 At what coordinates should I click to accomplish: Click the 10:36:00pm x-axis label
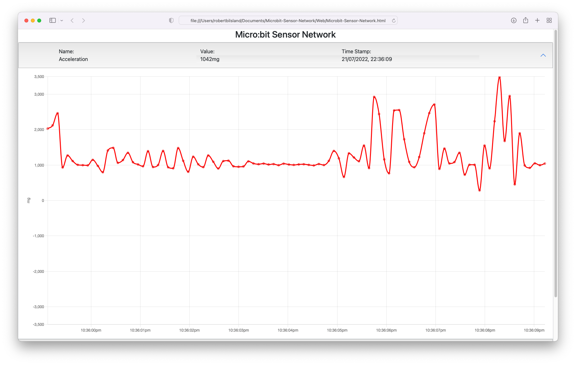click(91, 330)
